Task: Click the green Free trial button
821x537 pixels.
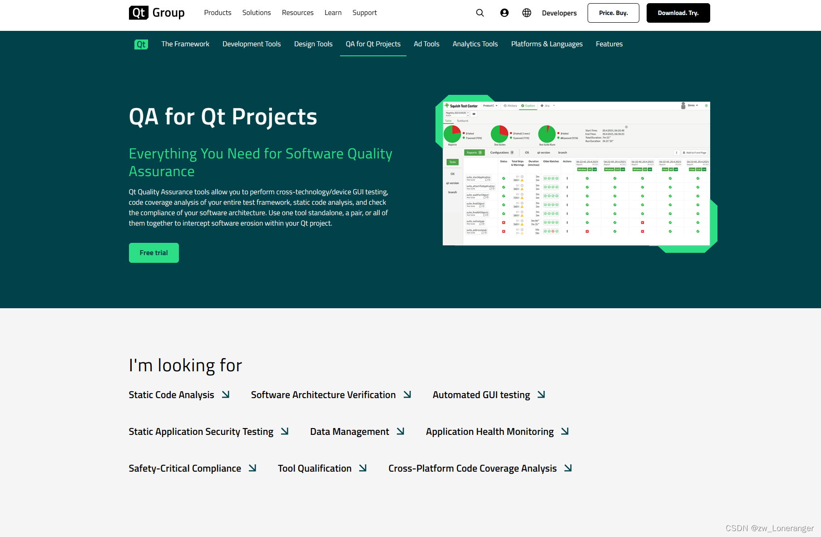Action: pyautogui.click(x=154, y=253)
